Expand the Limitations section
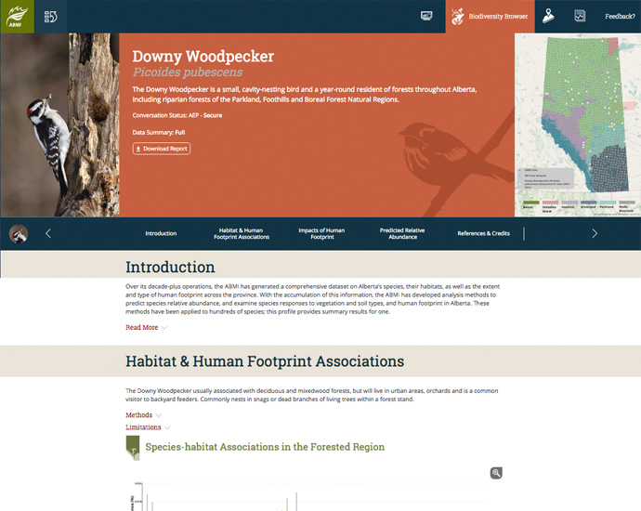641x511 pixels. [148, 427]
